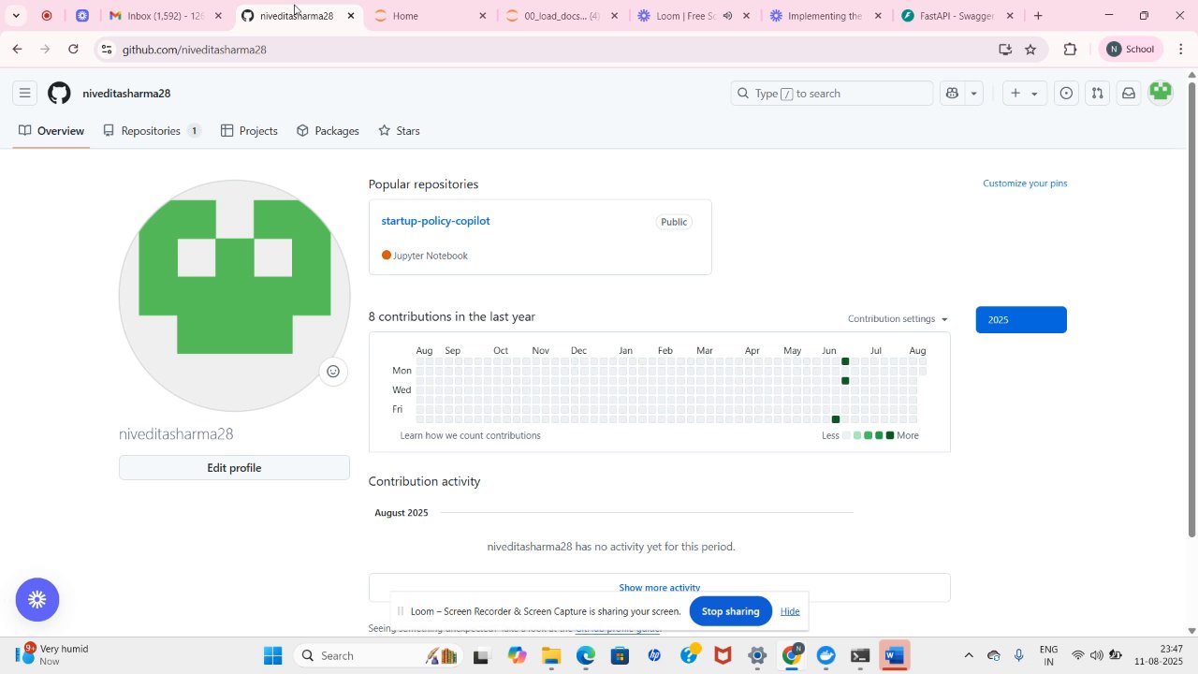This screenshot has width=1198, height=674.
Task: Open GitHub Copilot chat icon
Action: [x=953, y=94]
